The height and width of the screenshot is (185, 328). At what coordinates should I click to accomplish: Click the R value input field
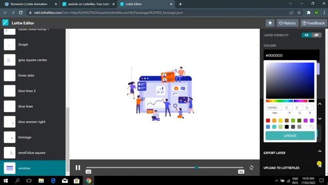pos(289,107)
